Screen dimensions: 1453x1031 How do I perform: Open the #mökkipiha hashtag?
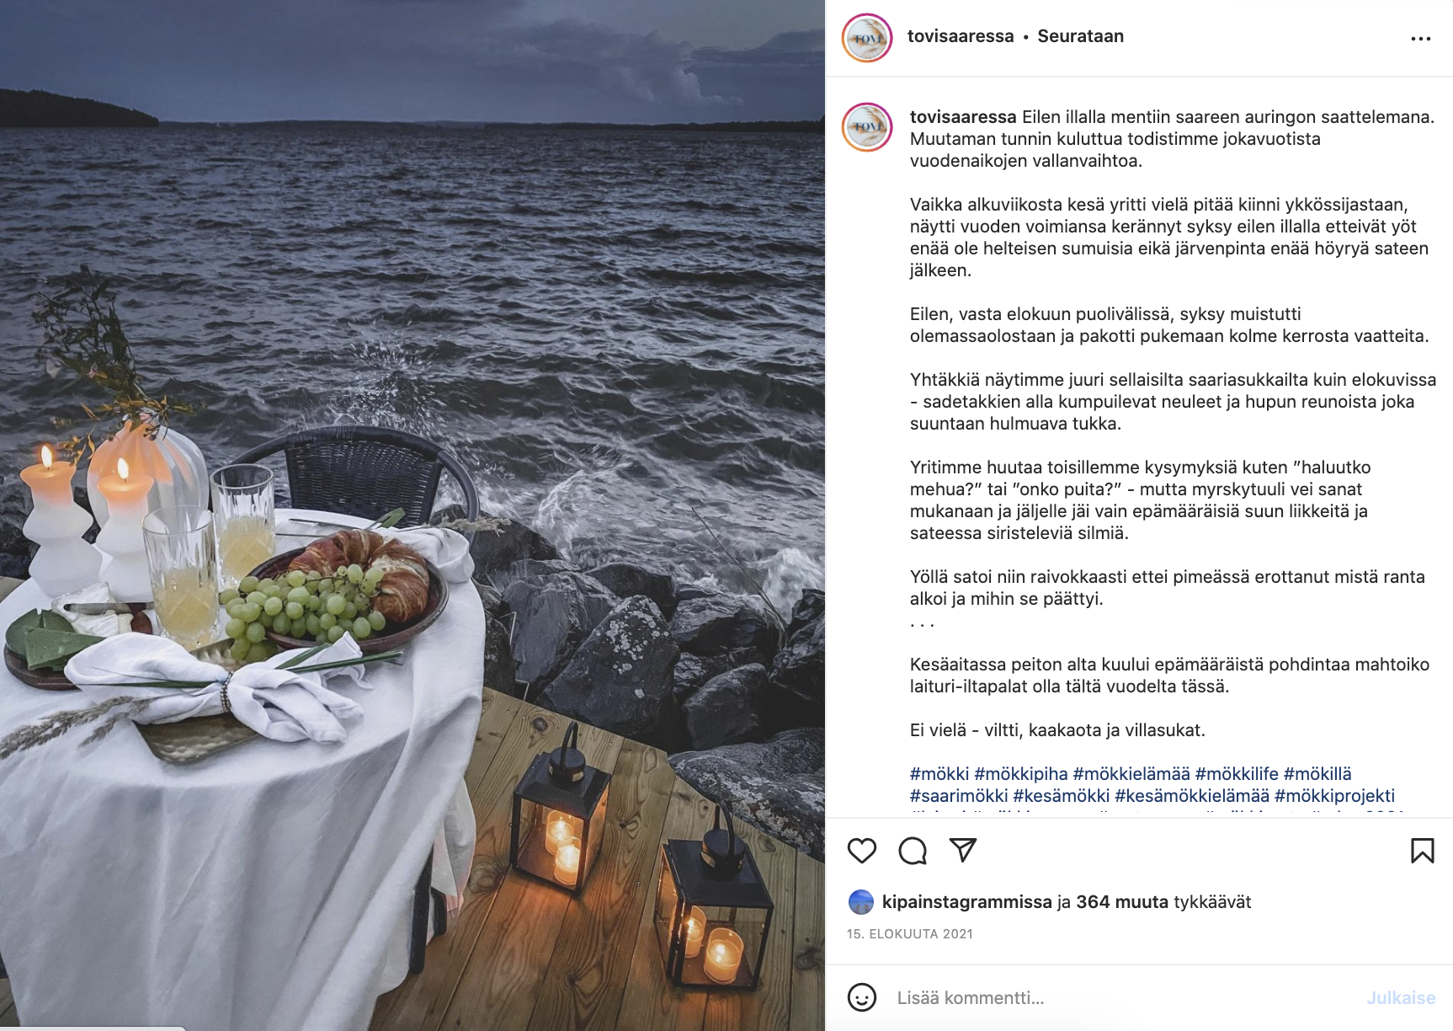[x=1021, y=774]
